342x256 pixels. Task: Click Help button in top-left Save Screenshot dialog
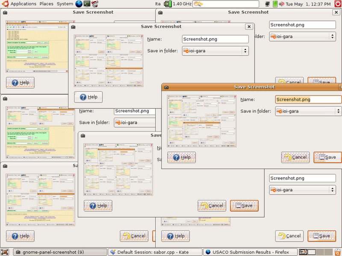(20, 82)
